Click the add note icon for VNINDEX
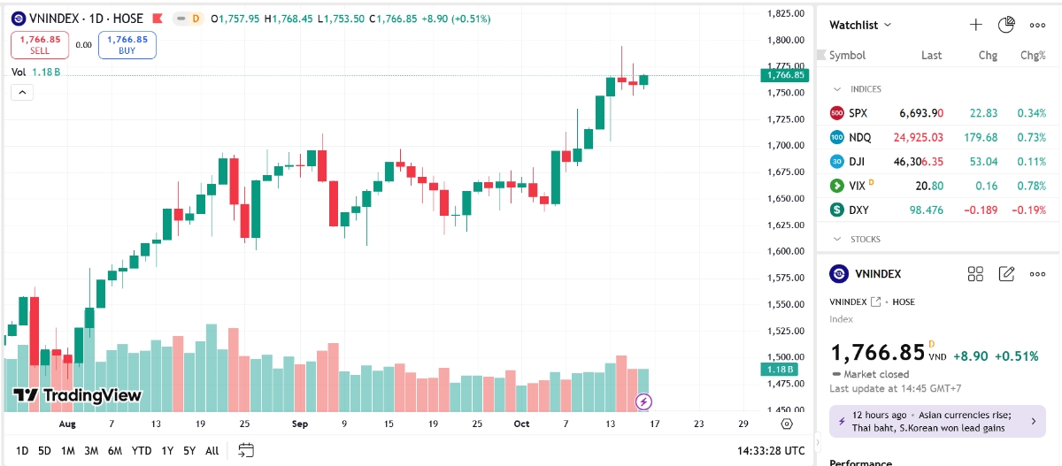 pos(1006,274)
